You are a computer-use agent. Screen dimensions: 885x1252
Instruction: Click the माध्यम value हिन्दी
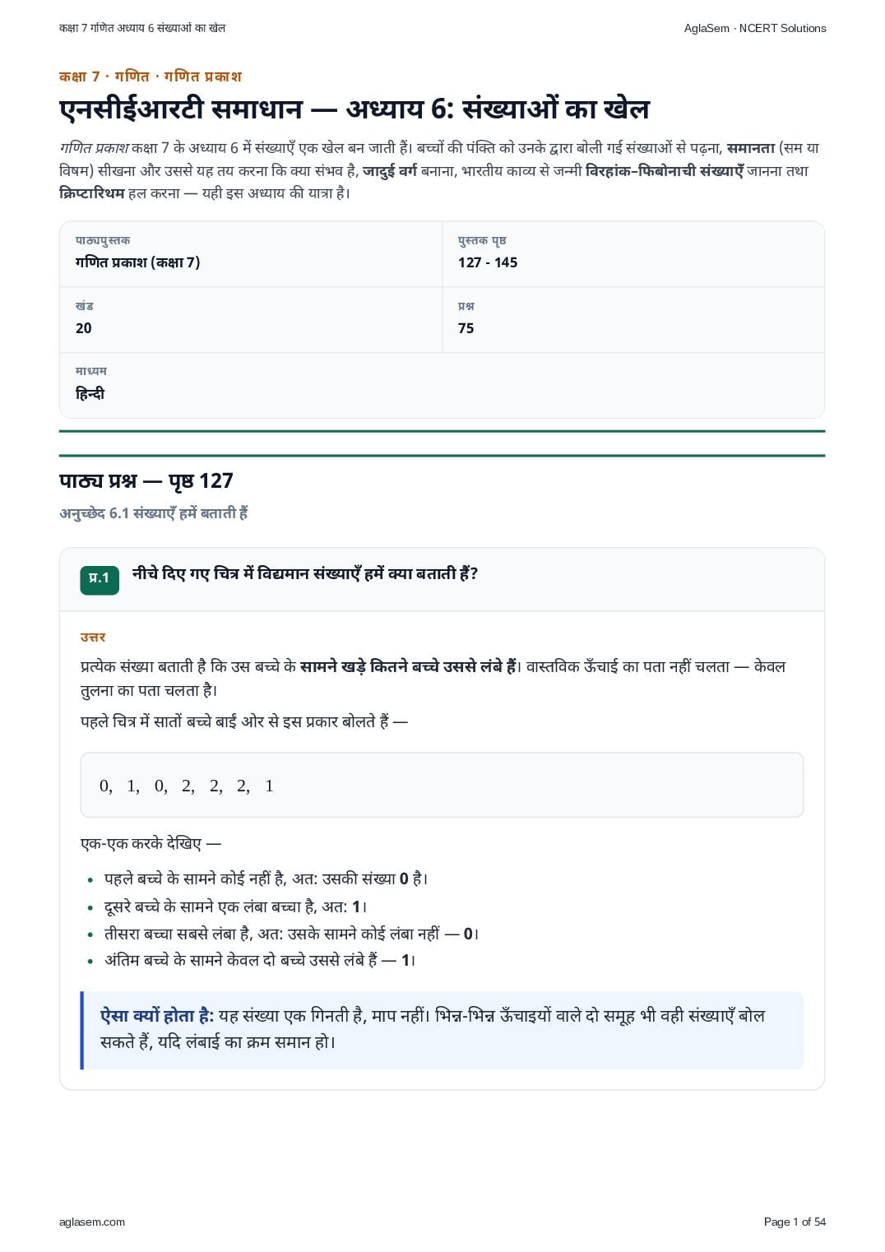[90, 394]
